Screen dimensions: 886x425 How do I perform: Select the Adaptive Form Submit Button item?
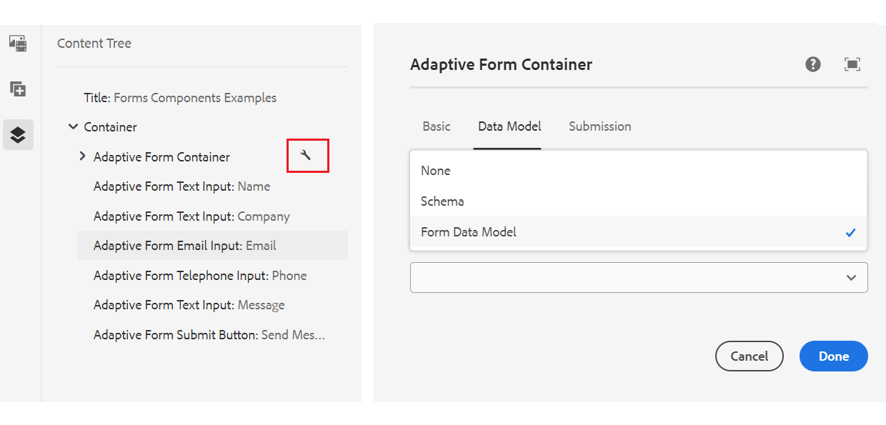(x=209, y=335)
